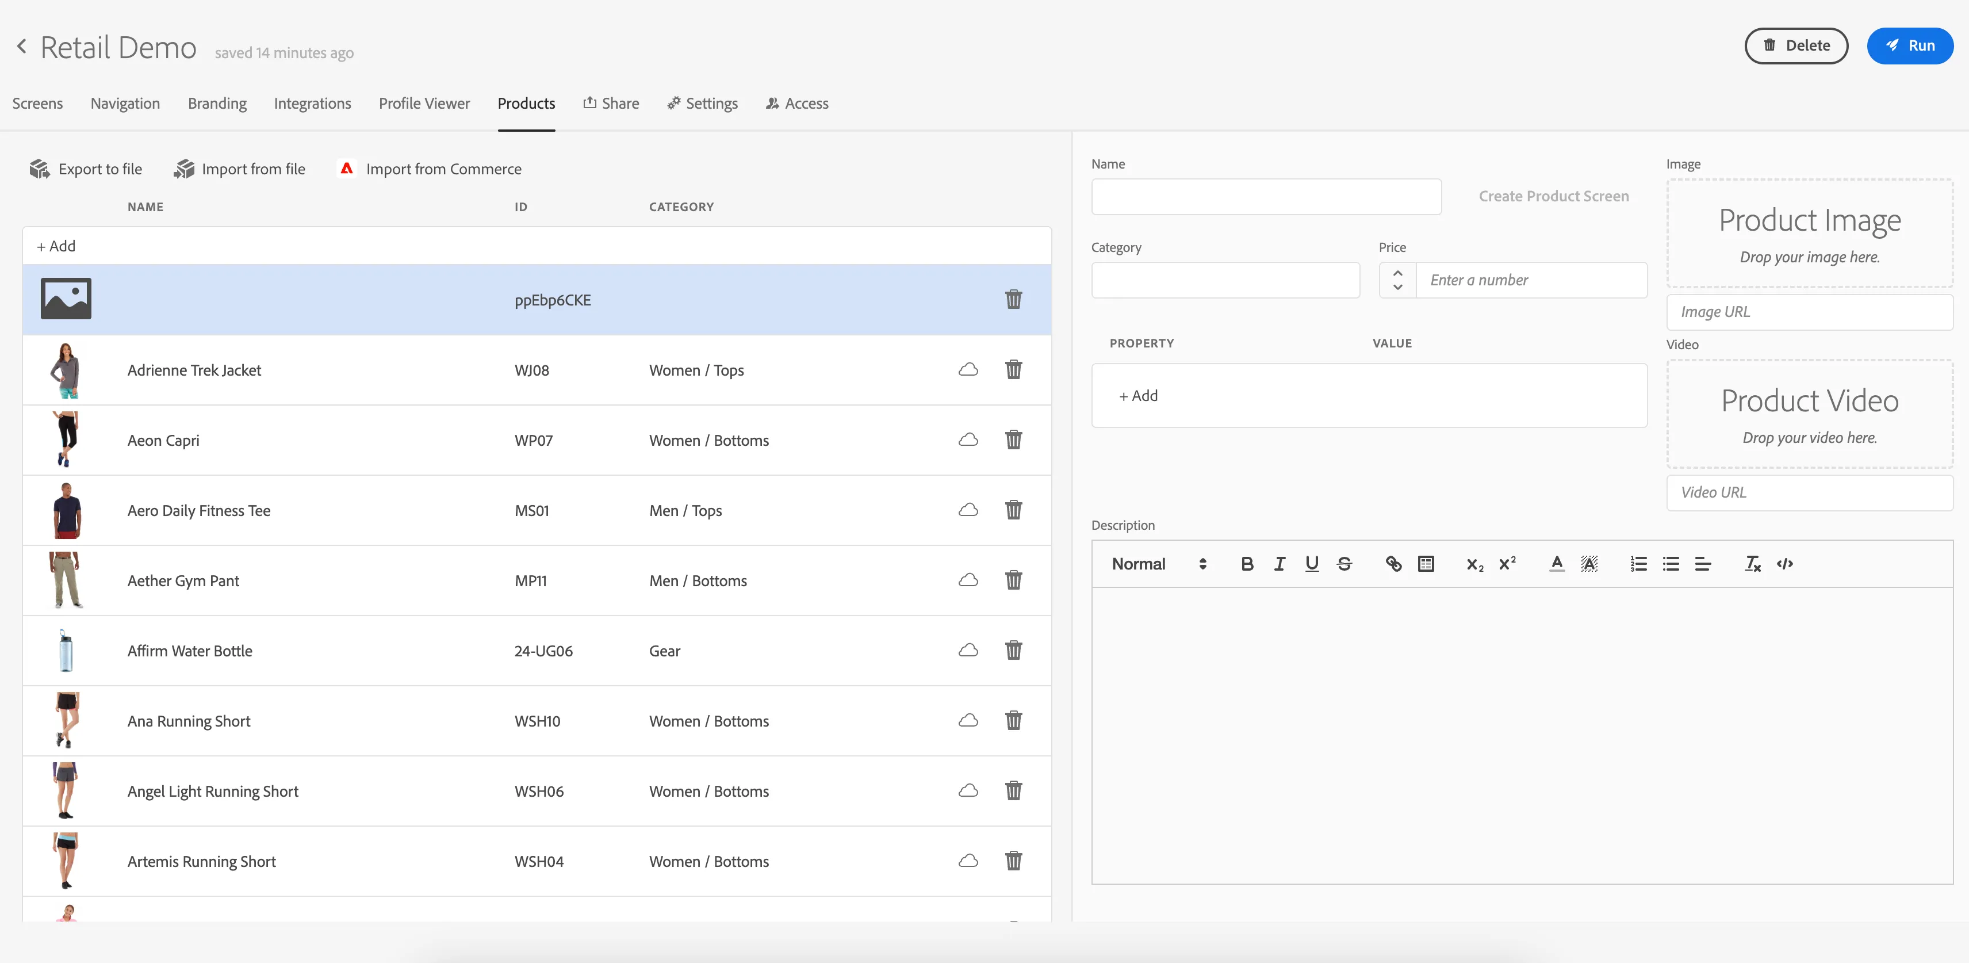Insert a link in the description
This screenshot has width=1969, height=963.
1393,564
